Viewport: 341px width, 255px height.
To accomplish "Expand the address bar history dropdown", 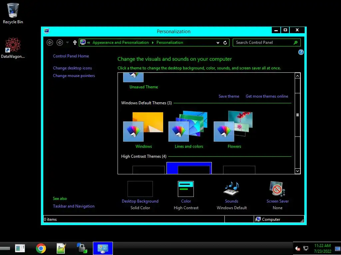I will point(218,43).
